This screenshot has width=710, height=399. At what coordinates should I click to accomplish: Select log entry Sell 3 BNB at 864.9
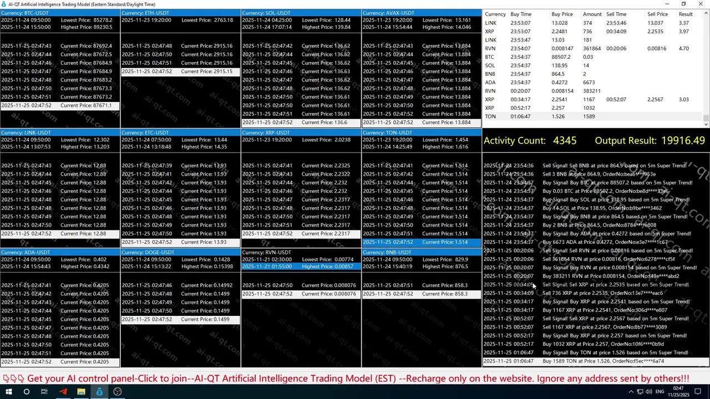tap(596, 174)
